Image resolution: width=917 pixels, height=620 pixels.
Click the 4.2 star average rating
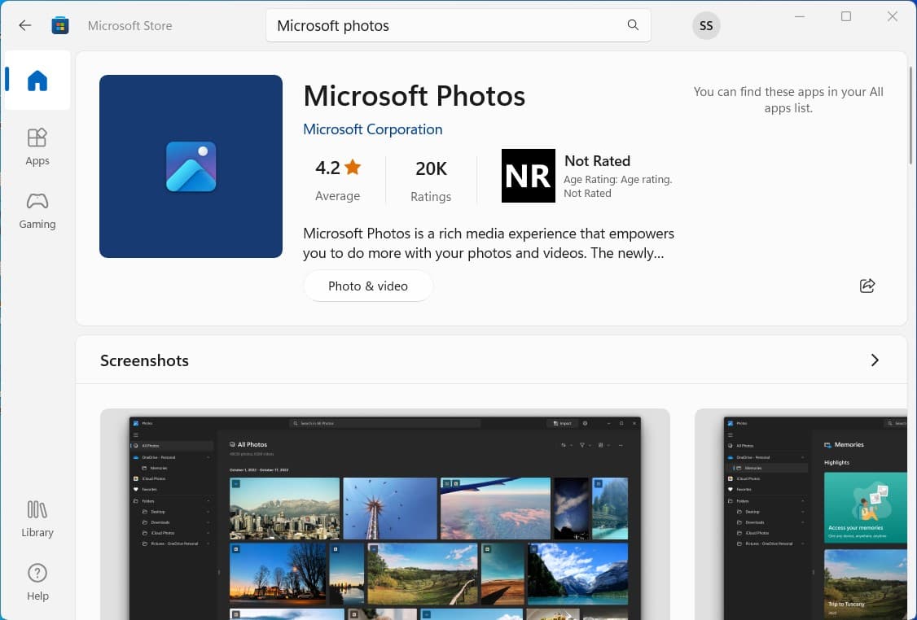[x=337, y=179]
